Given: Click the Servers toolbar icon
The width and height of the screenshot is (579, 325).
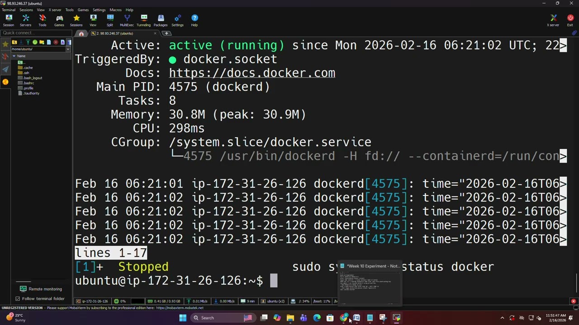Looking at the screenshot, I should [x=25, y=20].
